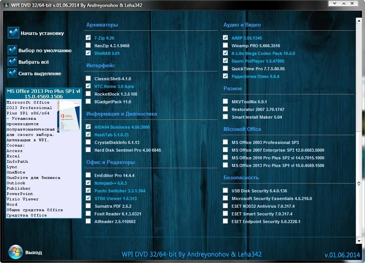Check the Restorator 2007 3.70.1747 checkbox

pyautogui.click(x=225, y=109)
